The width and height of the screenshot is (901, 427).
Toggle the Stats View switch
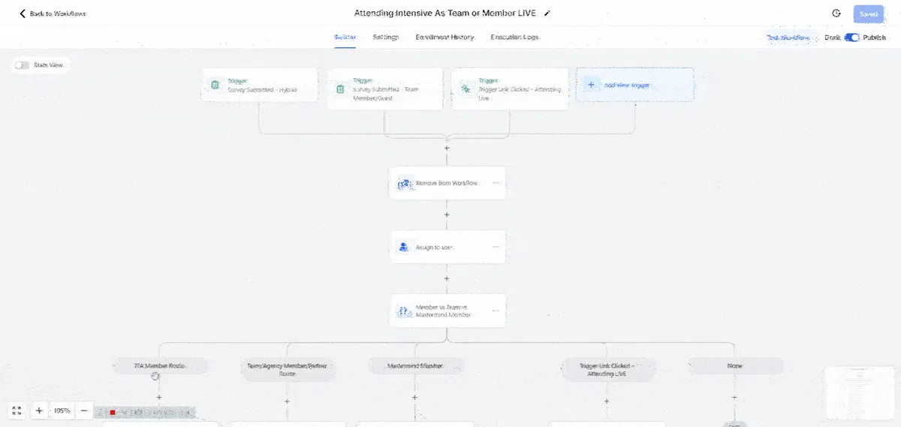pyautogui.click(x=22, y=65)
